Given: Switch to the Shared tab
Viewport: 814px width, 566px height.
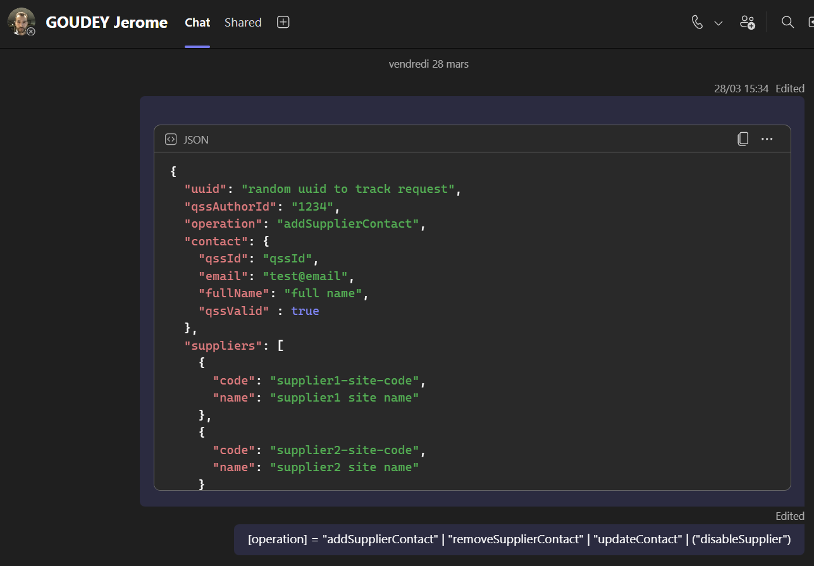Looking at the screenshot, I should (x=243, y=22).
